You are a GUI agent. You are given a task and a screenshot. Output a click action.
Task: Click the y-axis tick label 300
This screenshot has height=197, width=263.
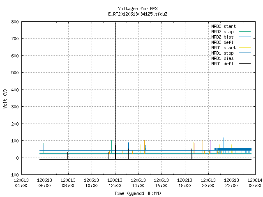15,107
